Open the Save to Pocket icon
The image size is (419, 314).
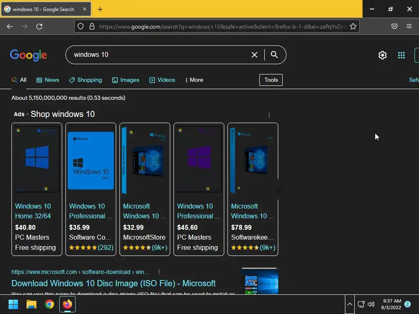pyautogui.click(x=394, y=26)
